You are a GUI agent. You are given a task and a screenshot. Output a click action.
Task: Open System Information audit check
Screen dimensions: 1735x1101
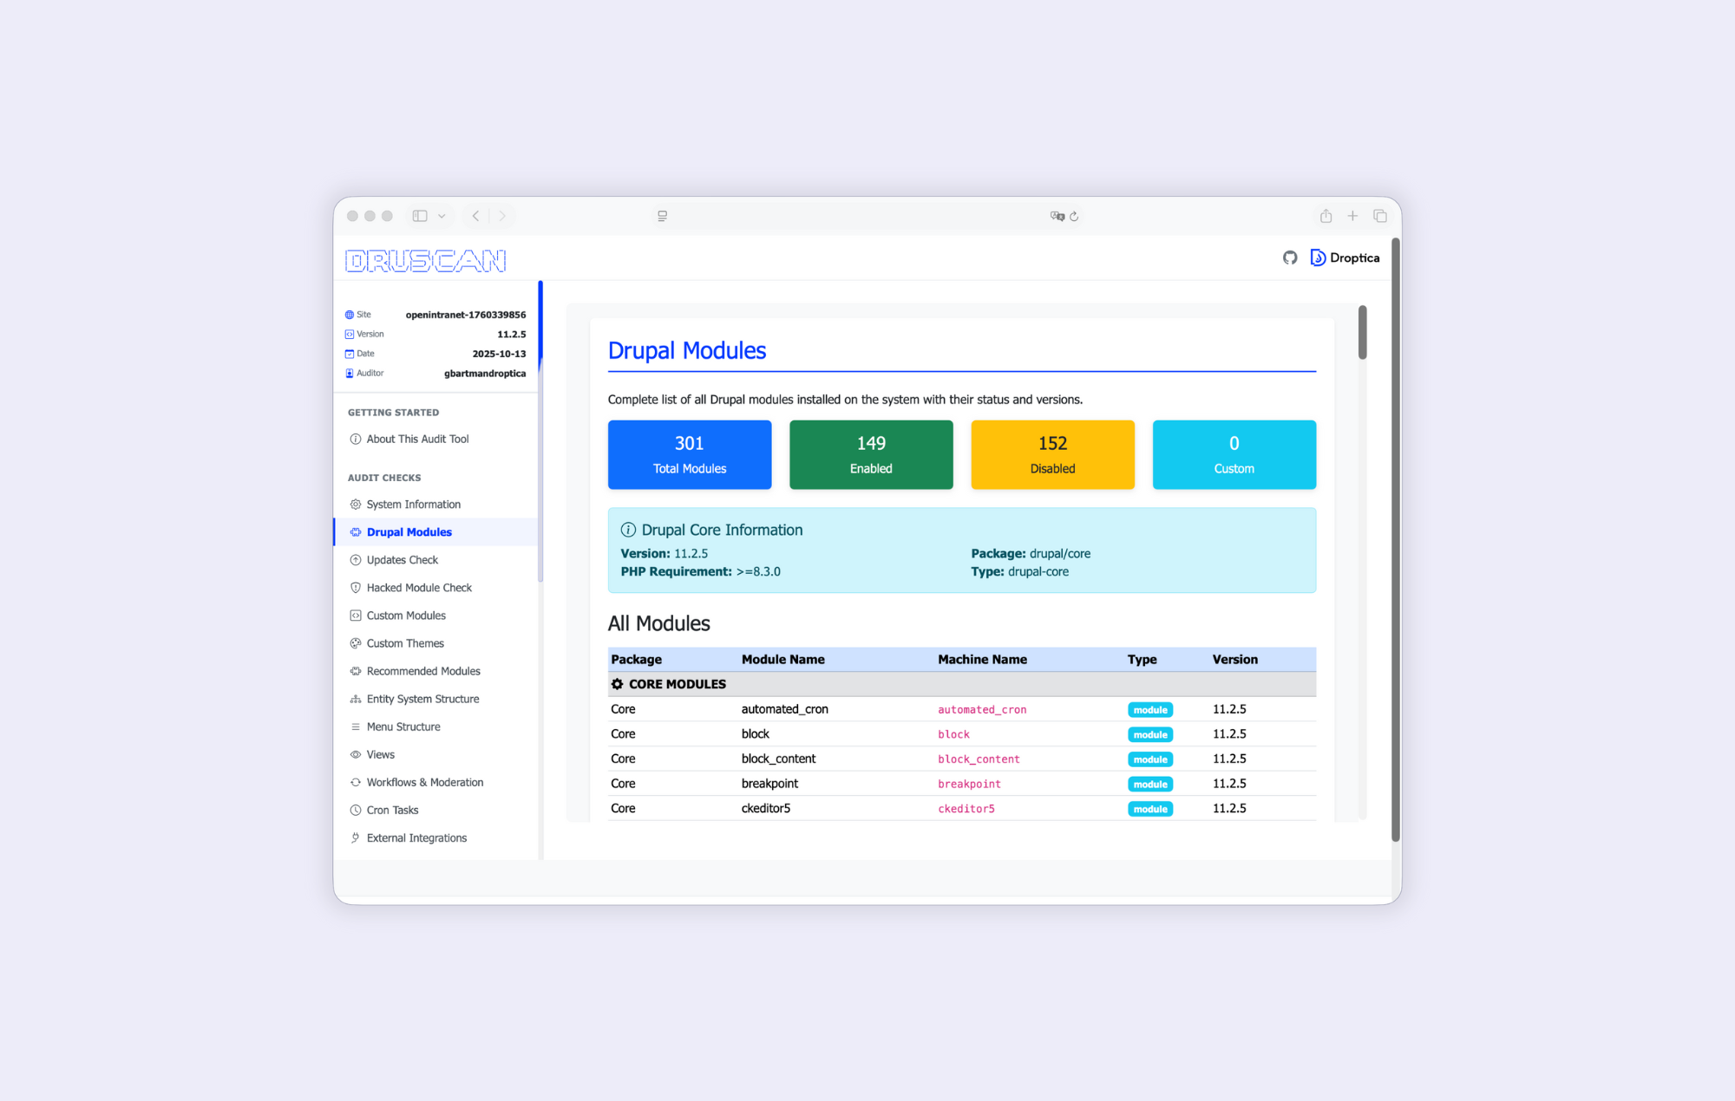point(413,505)
